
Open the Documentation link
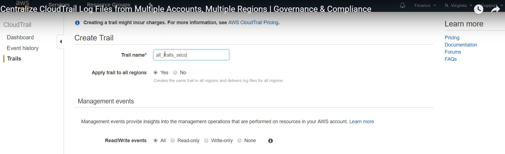(x=461, y=45)
